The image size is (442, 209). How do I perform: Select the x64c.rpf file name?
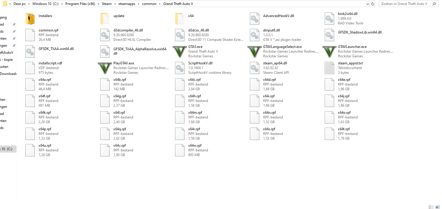[x=194, y=80]
